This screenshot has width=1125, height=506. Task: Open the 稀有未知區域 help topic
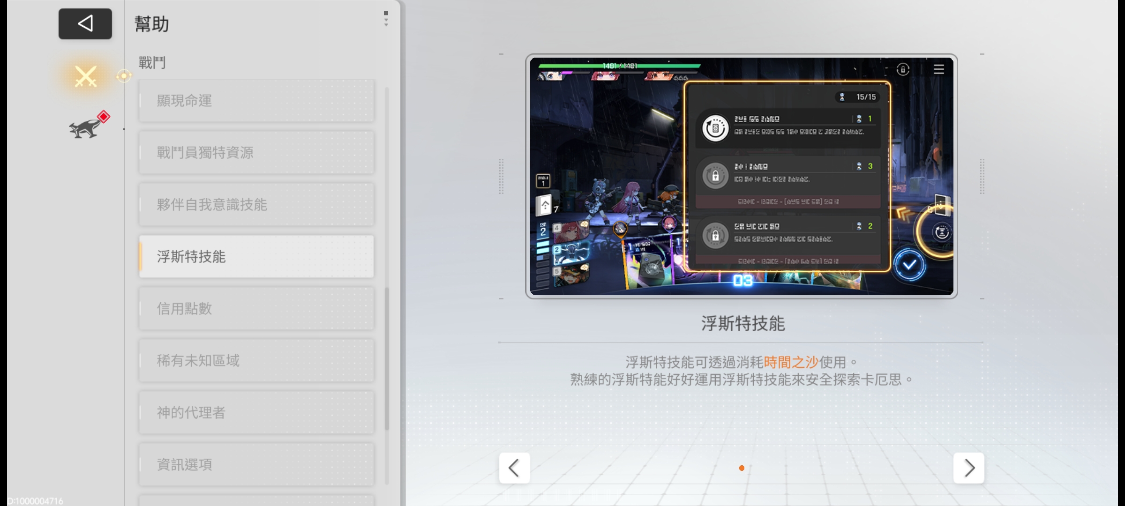[256, 361]
